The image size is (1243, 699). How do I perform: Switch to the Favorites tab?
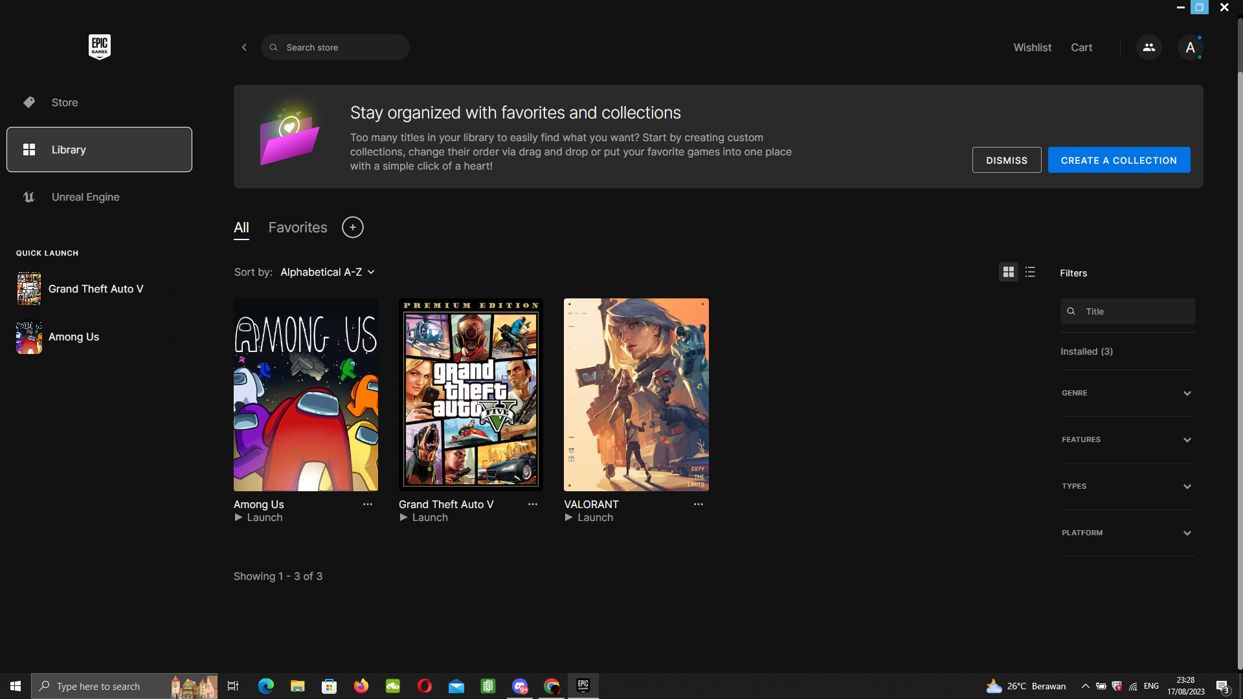click(x=298, y=228)
